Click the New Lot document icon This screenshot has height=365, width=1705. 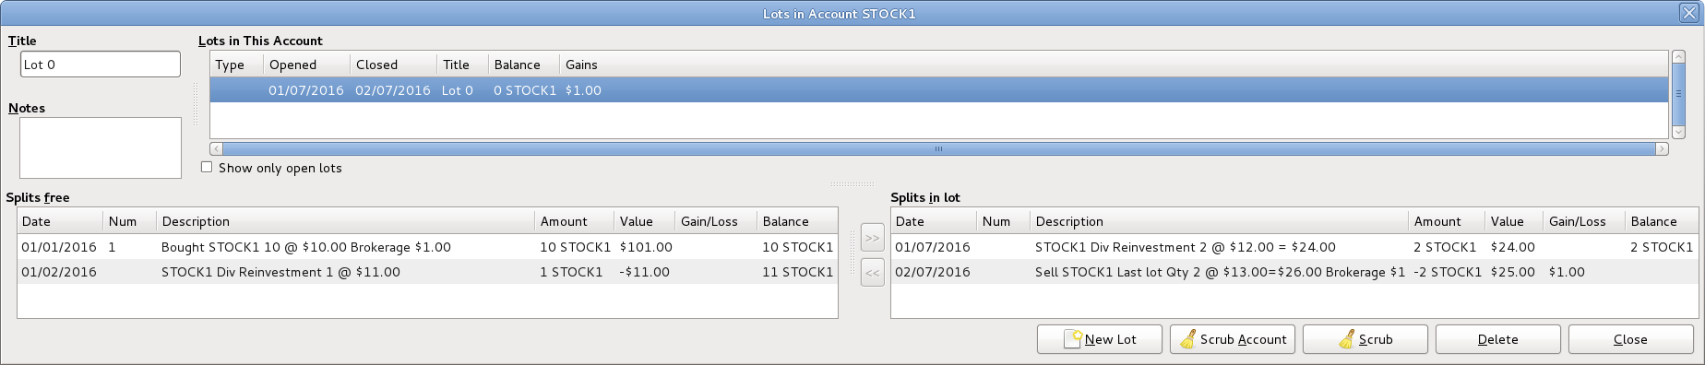[1073, 339]
